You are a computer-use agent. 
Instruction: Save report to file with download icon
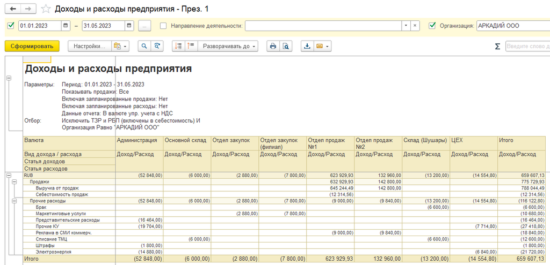(307, 46)
